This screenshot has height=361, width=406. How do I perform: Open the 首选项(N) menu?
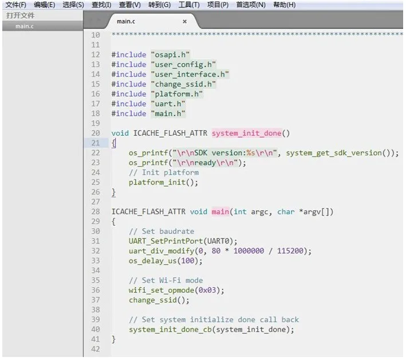pos(251,5)
